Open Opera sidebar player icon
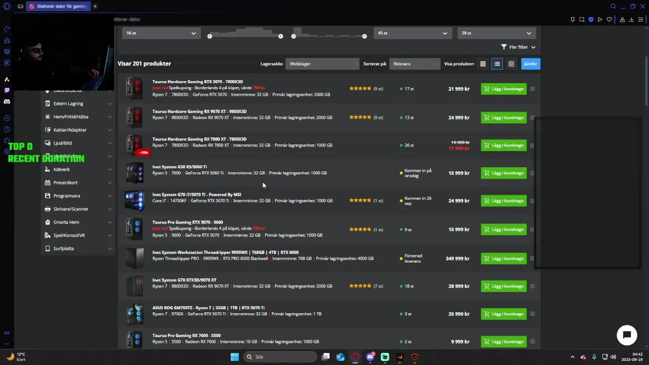Screen dimensions: 649x365 pyautogui.click(x=7, y=118)
